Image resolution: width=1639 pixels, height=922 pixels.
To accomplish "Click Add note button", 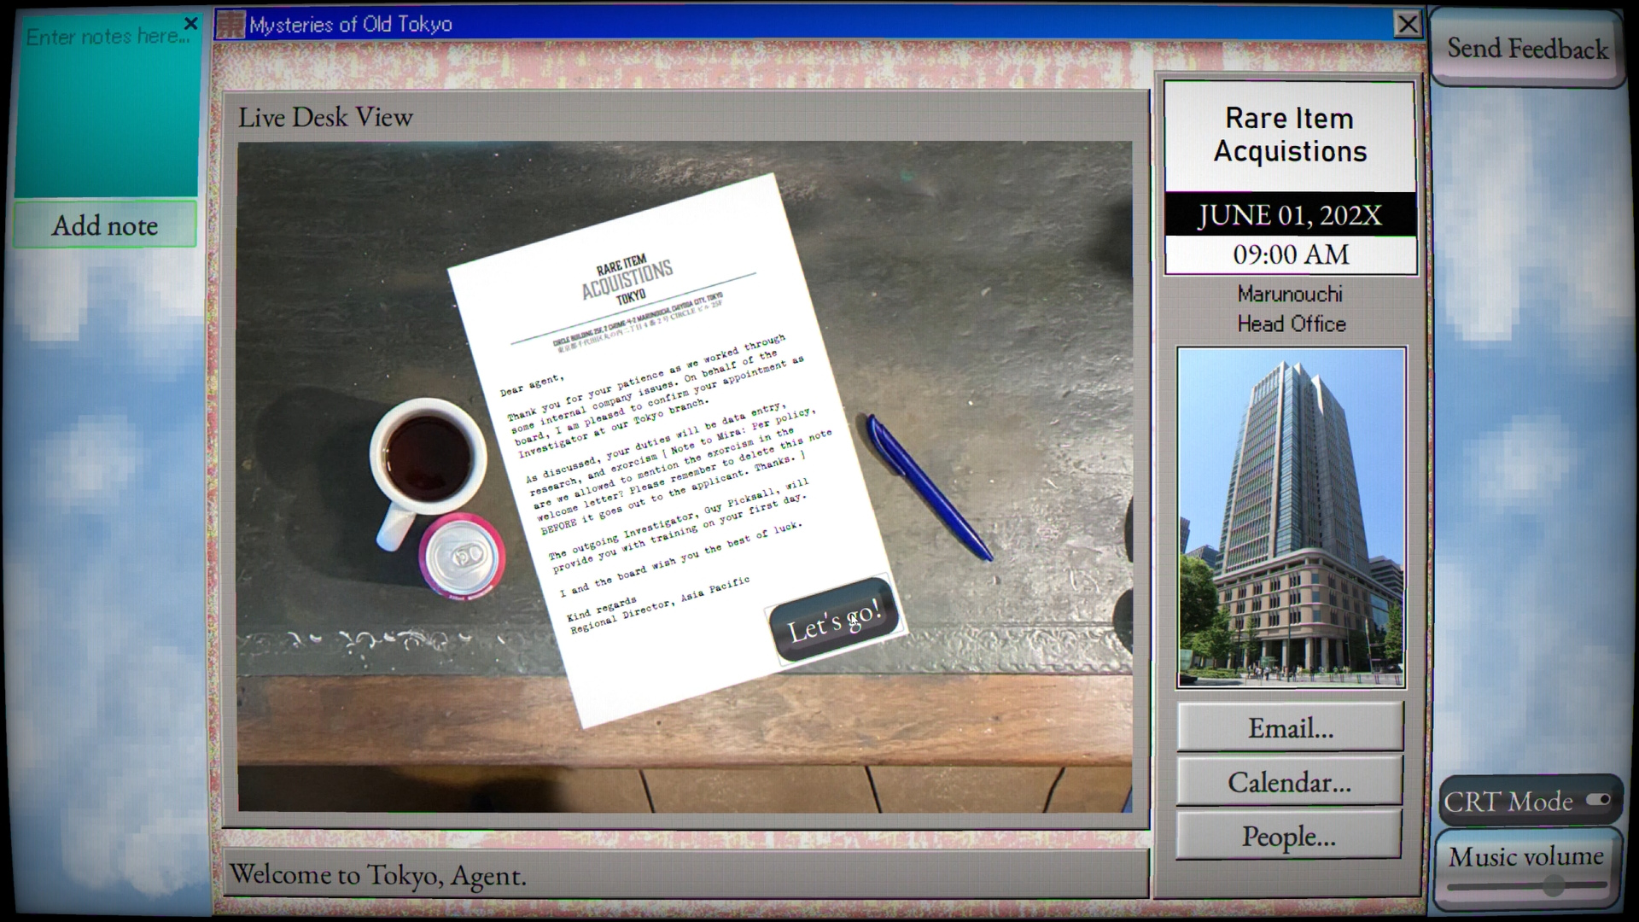I will click(105, 225).
